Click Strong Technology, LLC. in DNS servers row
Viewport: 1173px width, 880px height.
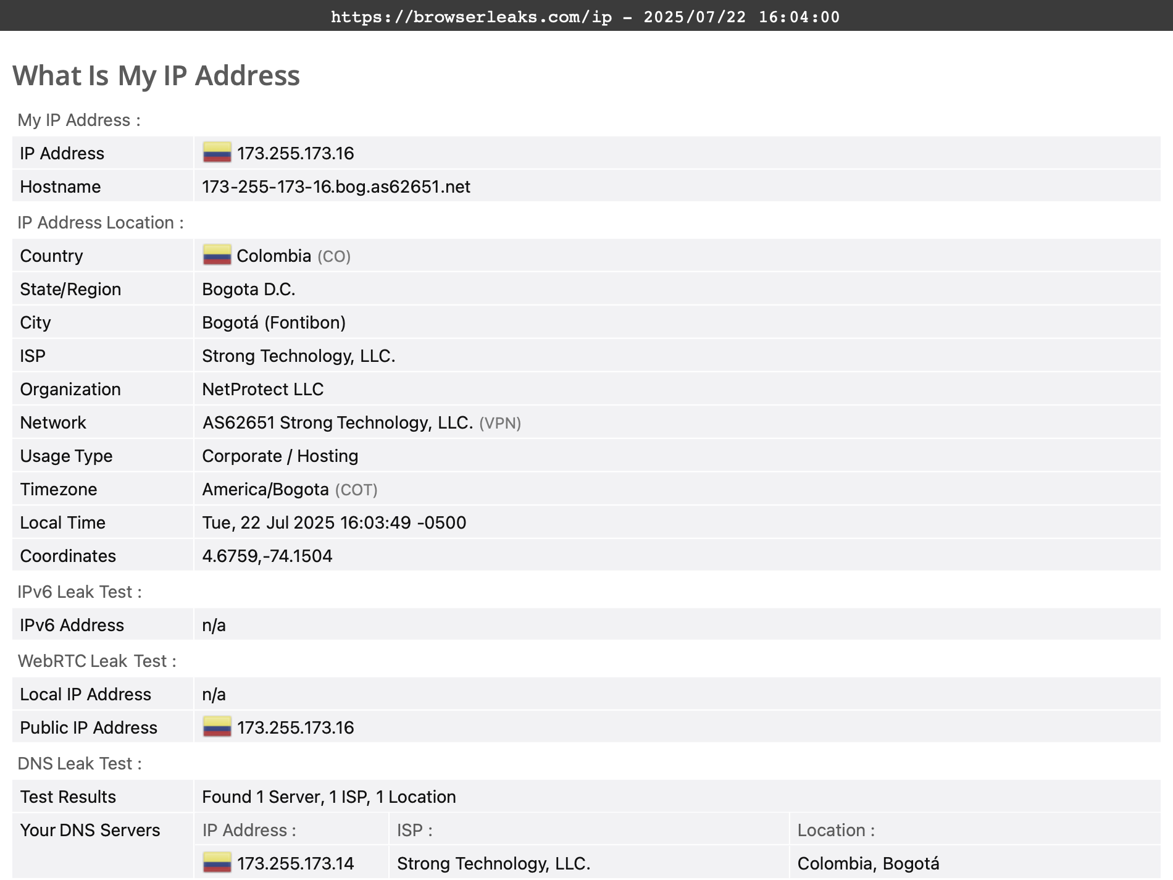click(493, 863)
